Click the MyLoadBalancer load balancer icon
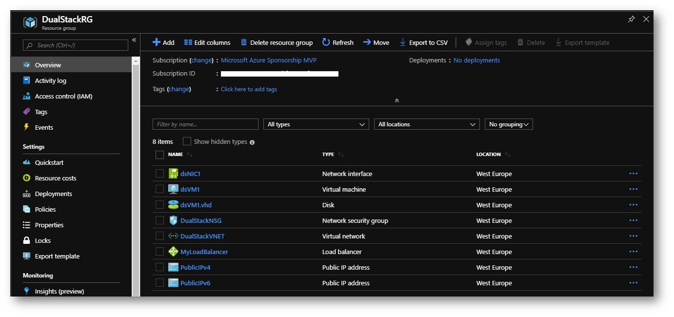674x317 pixels. (x=173, y=252)
